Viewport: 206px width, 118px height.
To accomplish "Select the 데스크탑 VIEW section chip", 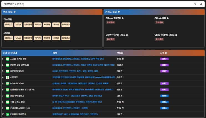I will point(18,25).
